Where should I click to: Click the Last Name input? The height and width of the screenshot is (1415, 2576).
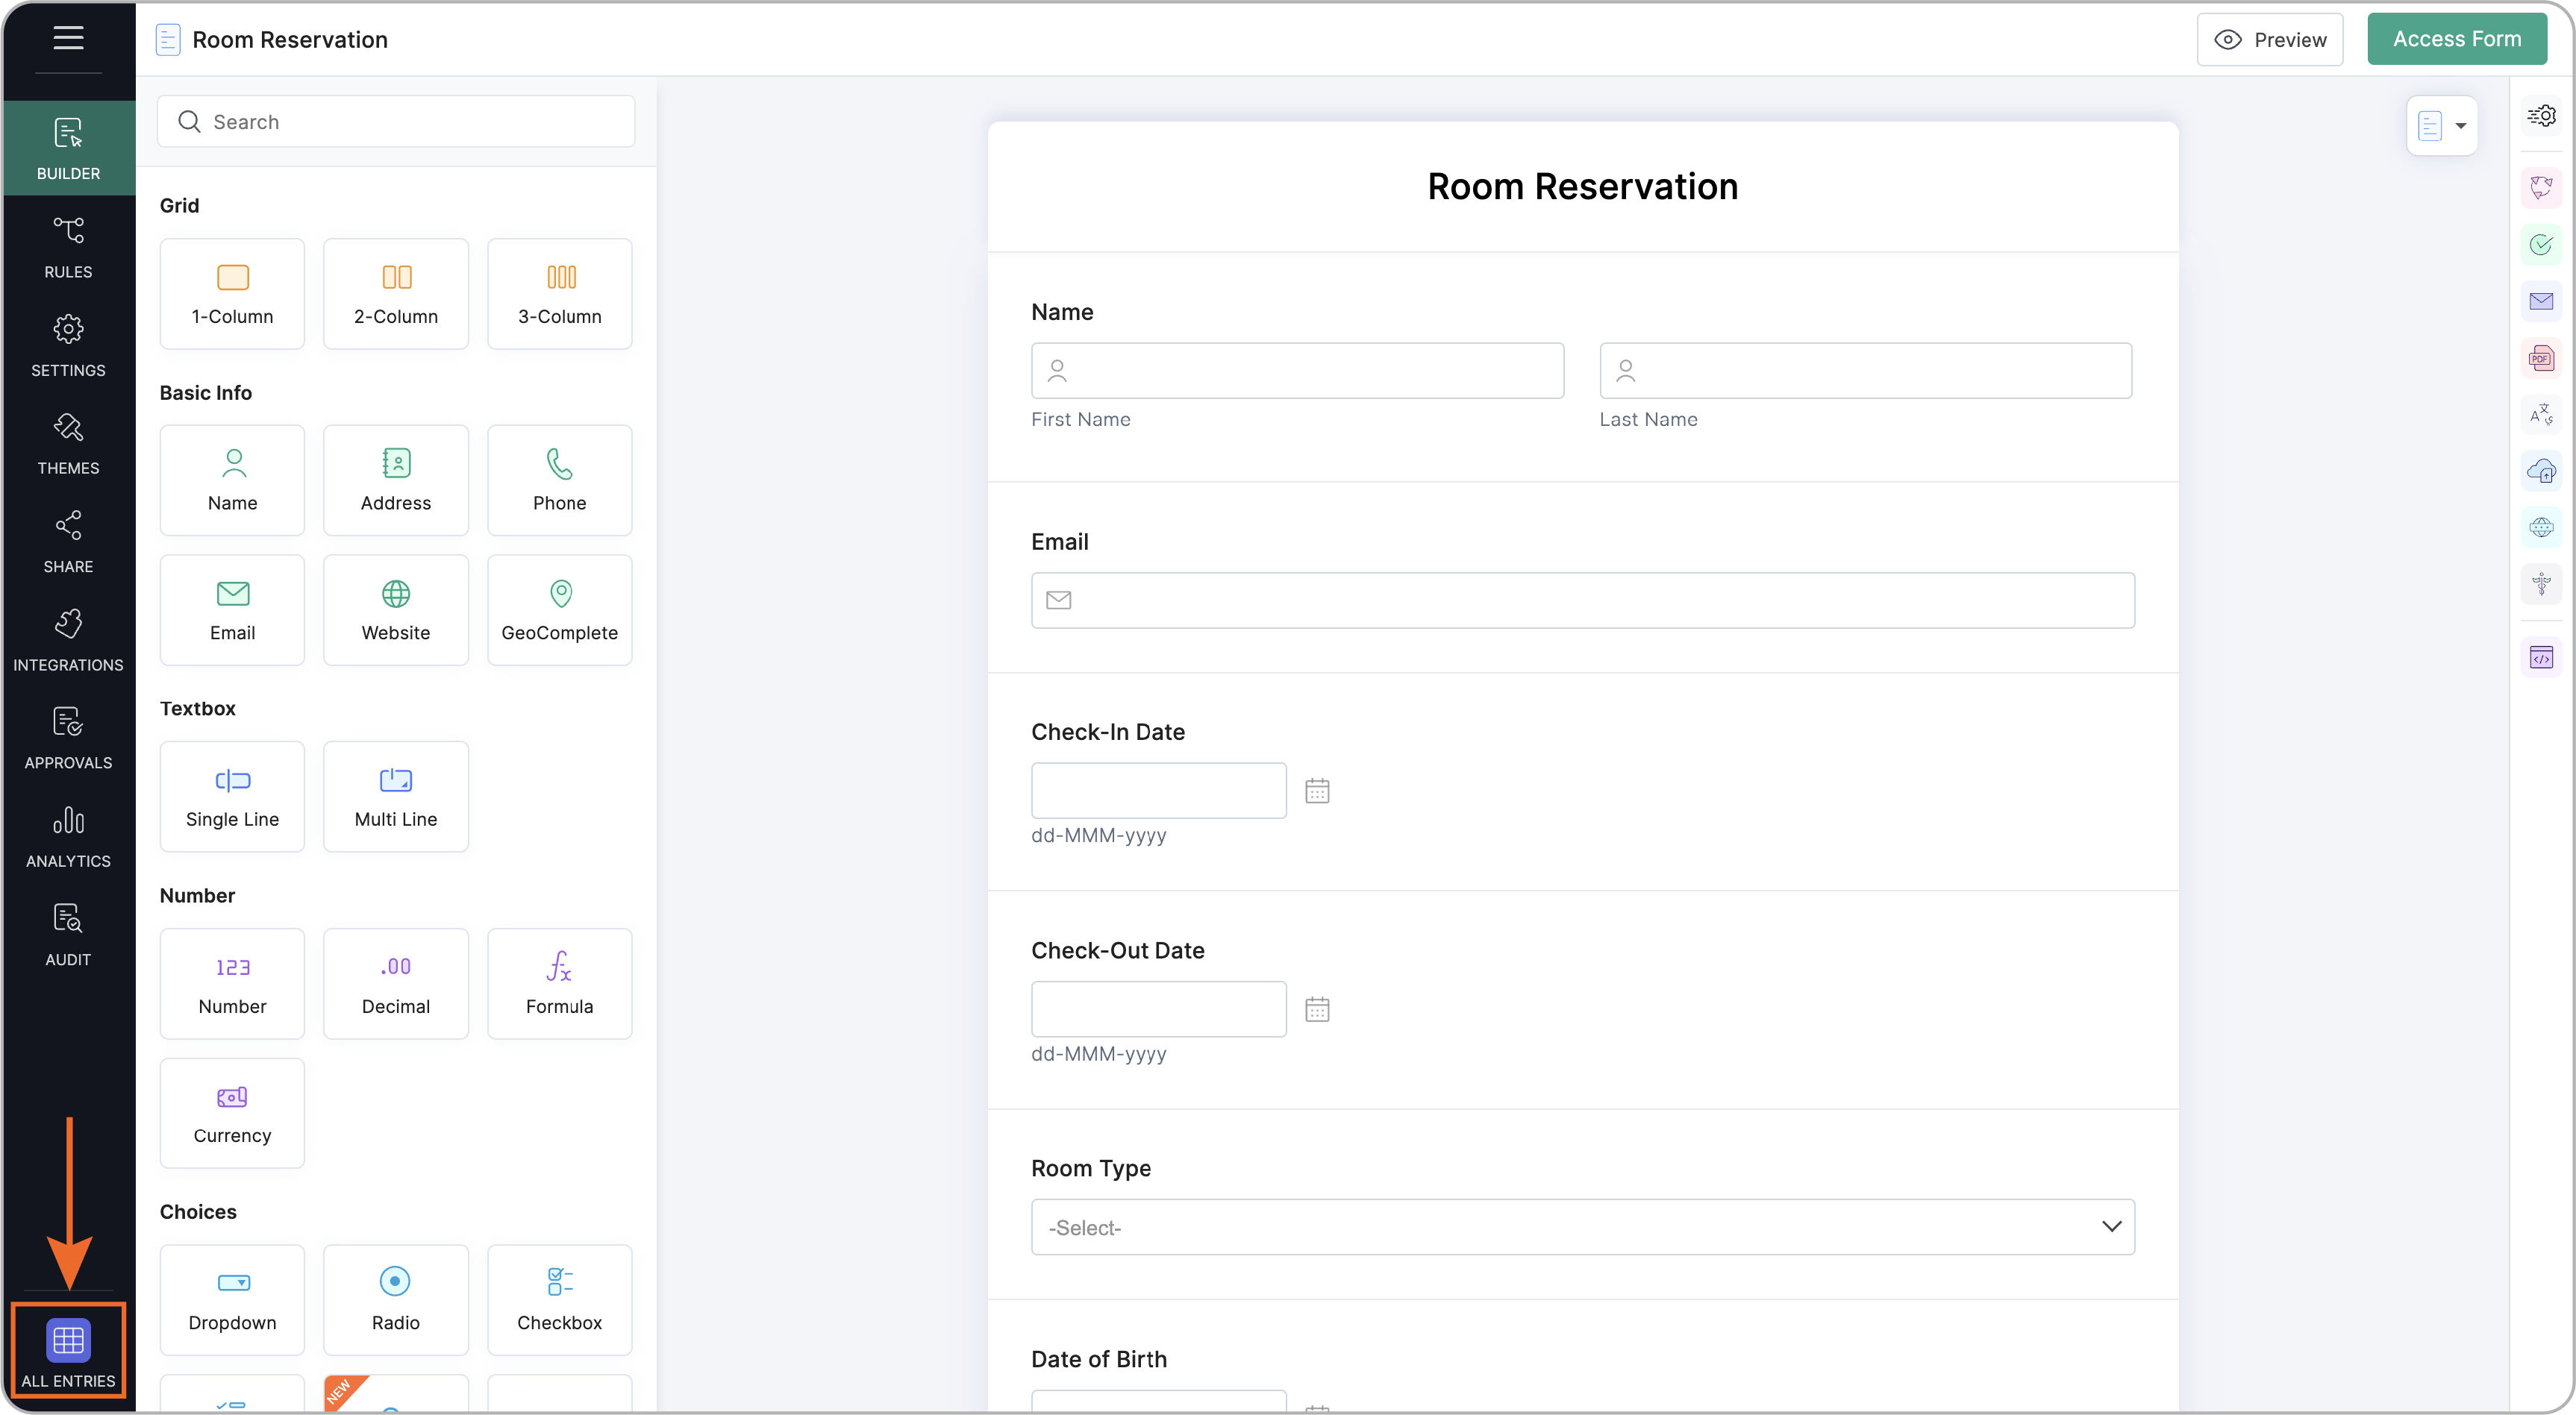point(1866,371)
